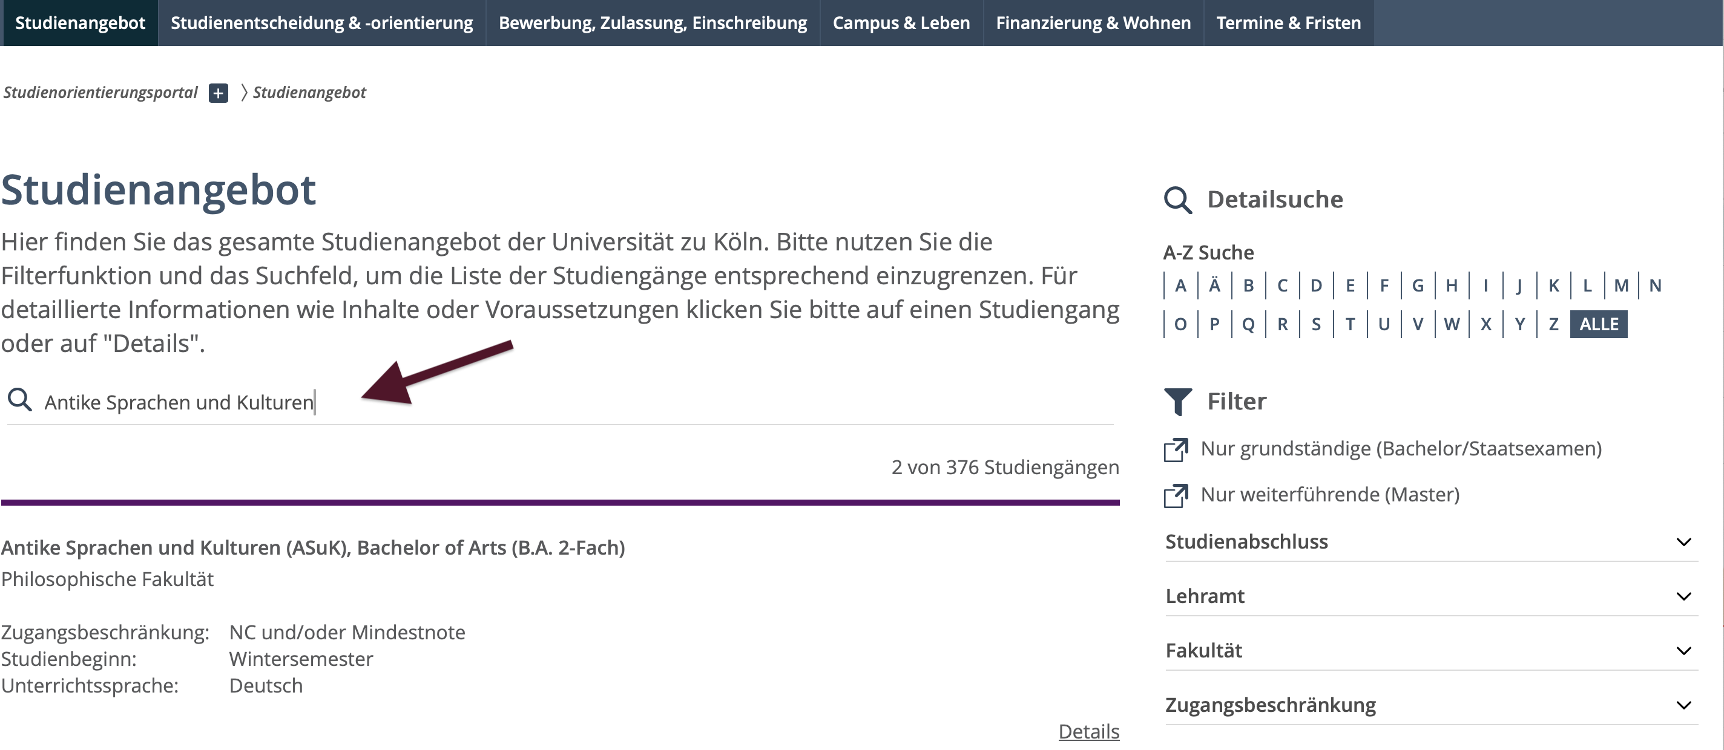This screenshot has width=1724, height=750.
Task: Select letter Z in A-Z Suche
Action: (x=1553, y=324)
